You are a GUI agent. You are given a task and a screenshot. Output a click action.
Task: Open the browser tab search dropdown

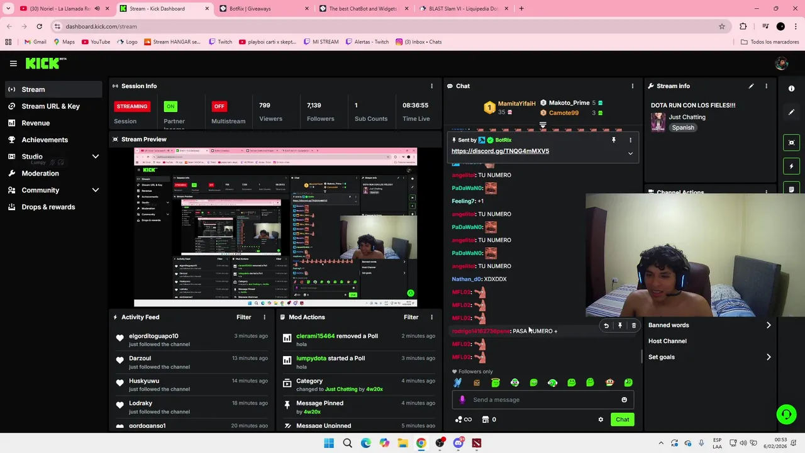coord(8,9)
